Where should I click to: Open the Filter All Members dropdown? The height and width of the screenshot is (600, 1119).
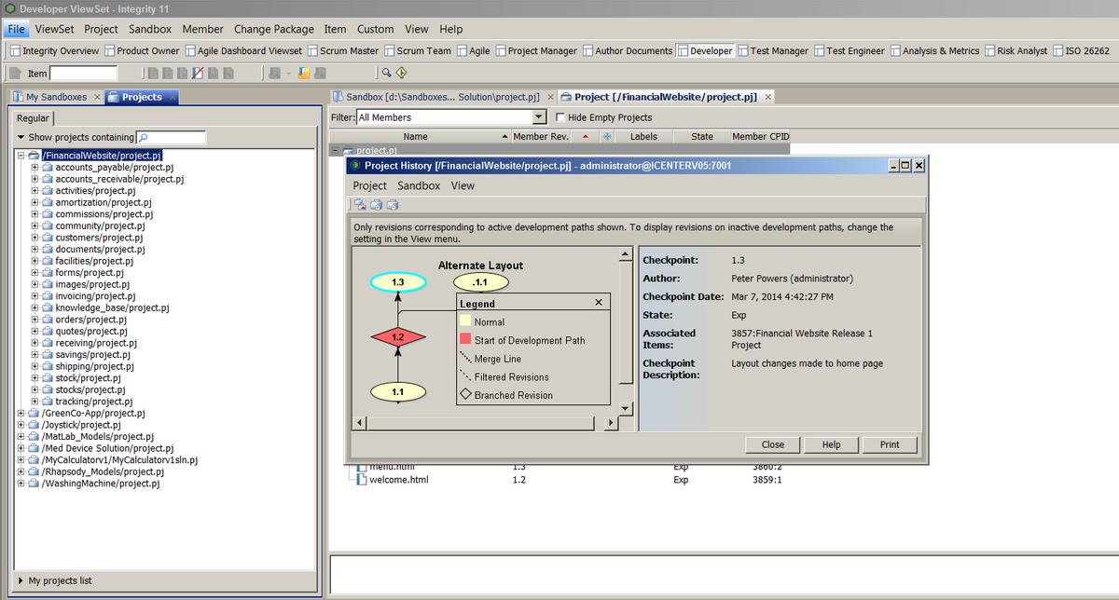[x=538, y=117]
